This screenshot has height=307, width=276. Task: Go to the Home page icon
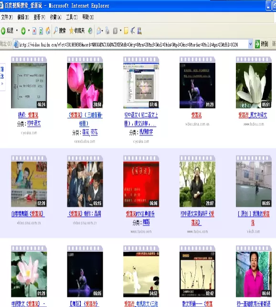(x=48, y=31)
